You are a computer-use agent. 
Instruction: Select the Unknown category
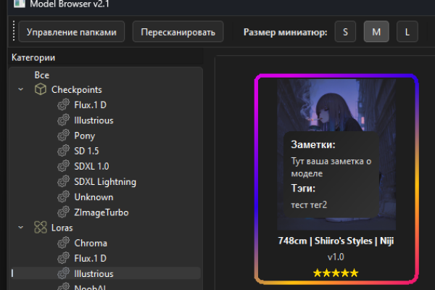pyautogui.click(x=94, y=197)
